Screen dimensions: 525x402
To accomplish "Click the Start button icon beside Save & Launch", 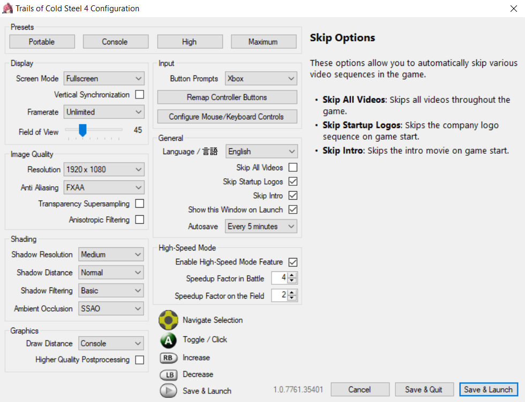I will pos(168,391).
